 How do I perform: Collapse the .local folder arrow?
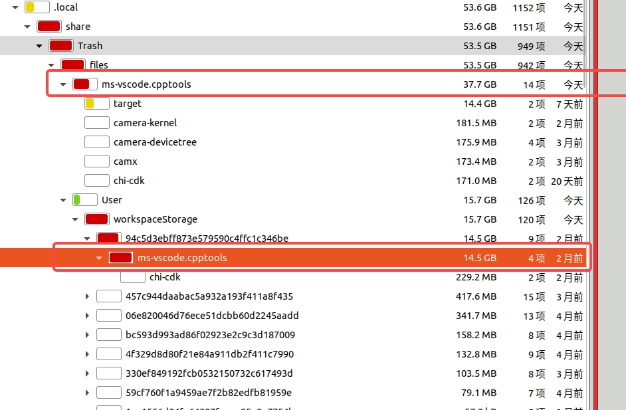pyautogui.click(x=15, y=7)
